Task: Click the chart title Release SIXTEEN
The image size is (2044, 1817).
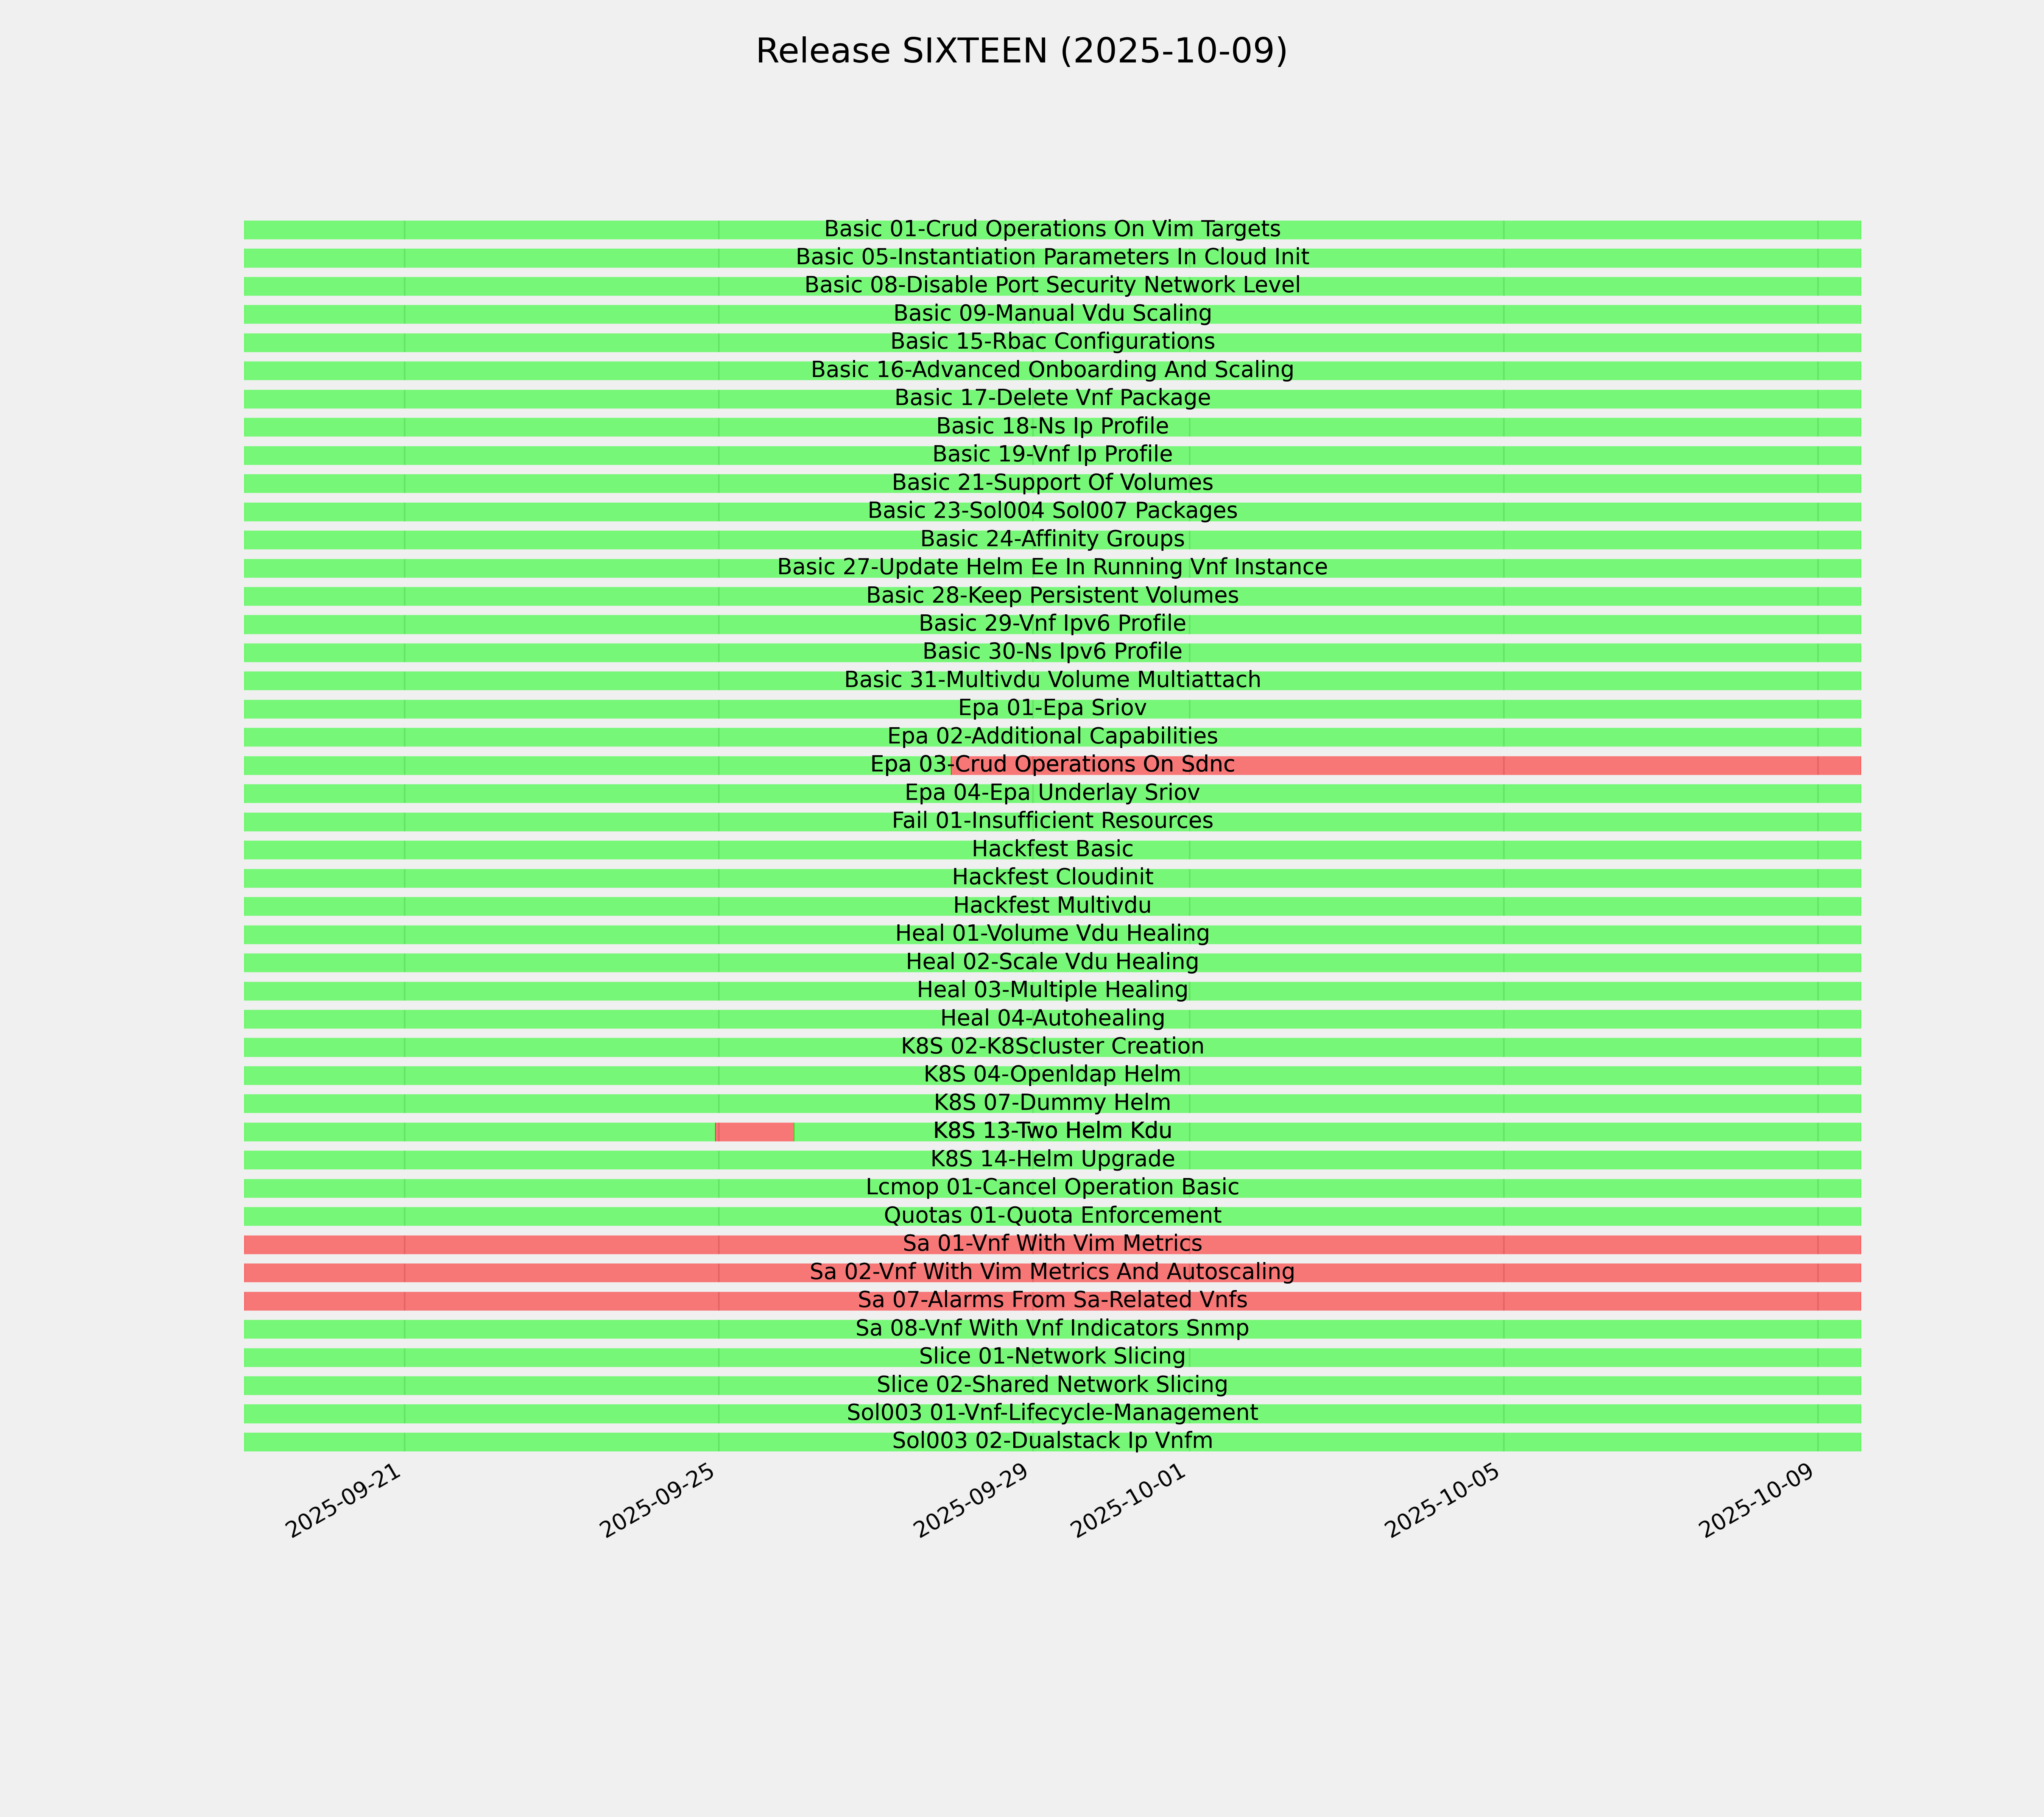Action: coord(1021,51)
